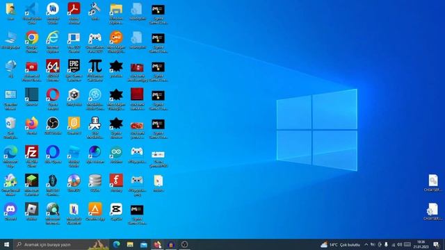Screen dimensions: 445x250
Task: Launch Android Studio from the desktop
Action: (x=53, y=12)
